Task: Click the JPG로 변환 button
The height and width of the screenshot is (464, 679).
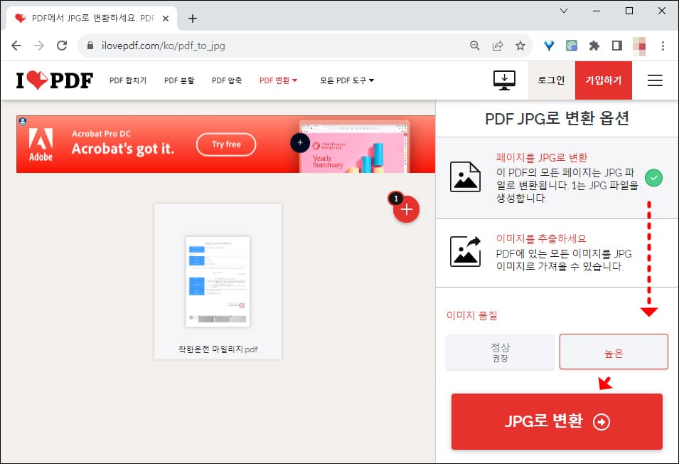Action: (x=557, y=421)
